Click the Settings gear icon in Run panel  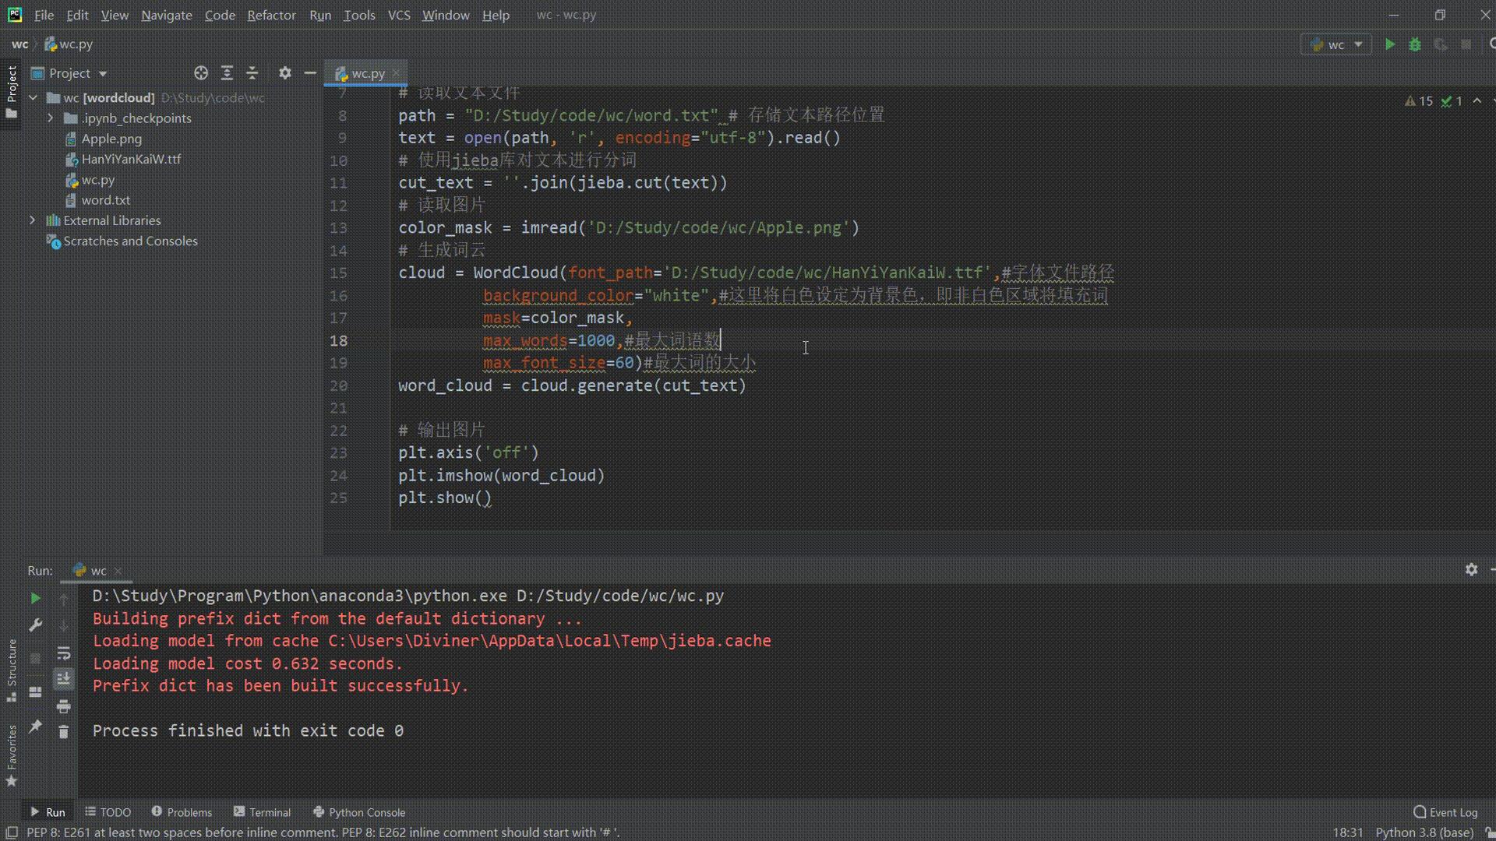click(x=1471, y=570)
